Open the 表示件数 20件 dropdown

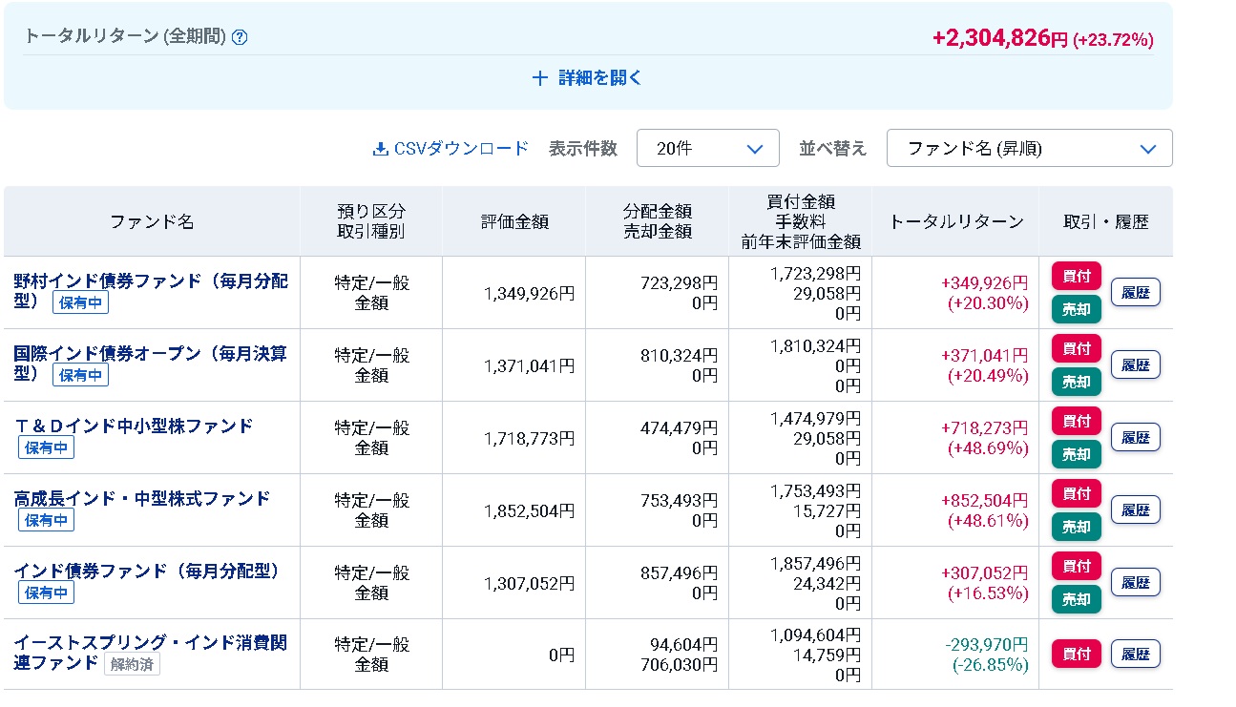[707, 149]
